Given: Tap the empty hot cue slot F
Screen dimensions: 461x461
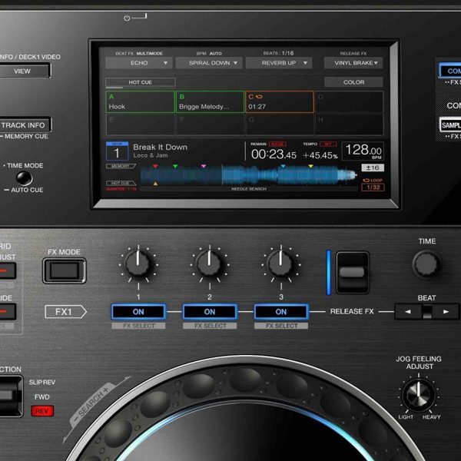Looking at the screenshot, I should click(x=210, y=124).
